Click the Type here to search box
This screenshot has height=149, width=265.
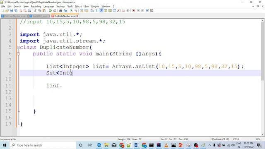click(x=43, y=145)
